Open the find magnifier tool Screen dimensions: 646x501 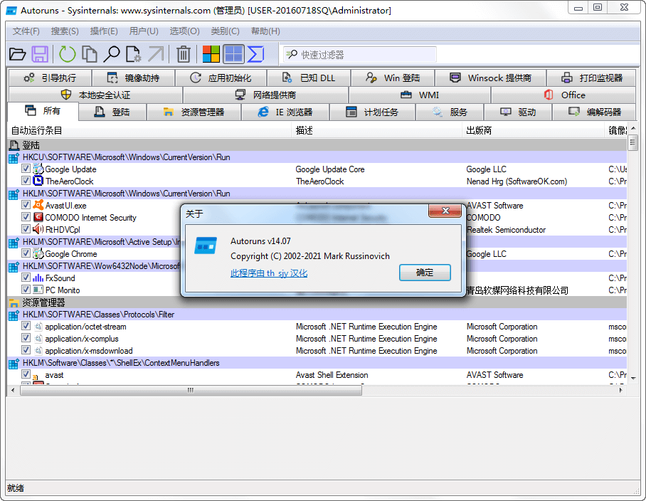coord(111,54)
